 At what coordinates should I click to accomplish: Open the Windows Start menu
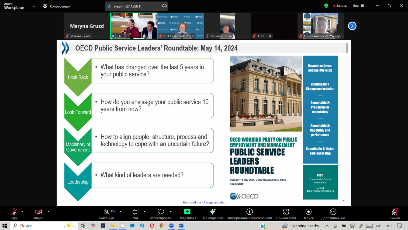coord(5,226)
